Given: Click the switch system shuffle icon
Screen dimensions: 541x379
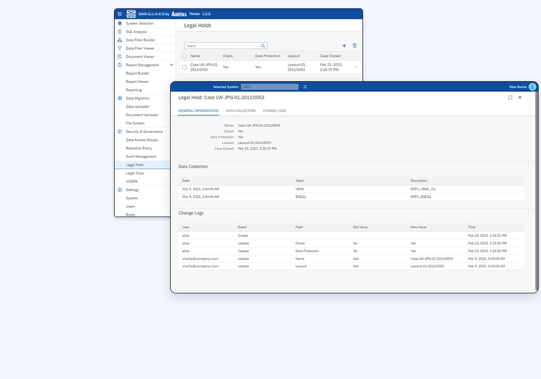Looking at the screenshot, I should (x=304, y=87).
